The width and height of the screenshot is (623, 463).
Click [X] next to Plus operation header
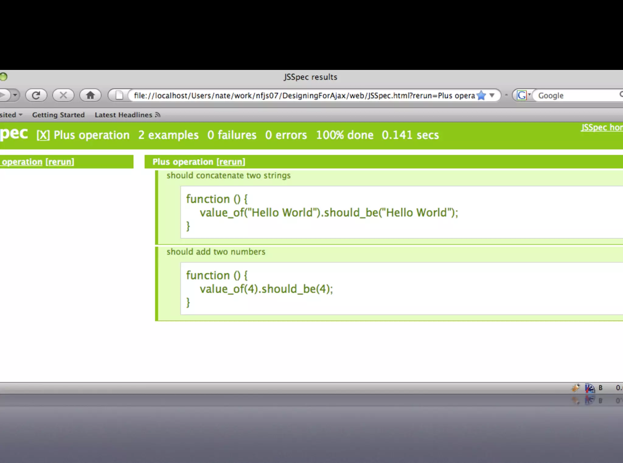click(x=43, y=135)
